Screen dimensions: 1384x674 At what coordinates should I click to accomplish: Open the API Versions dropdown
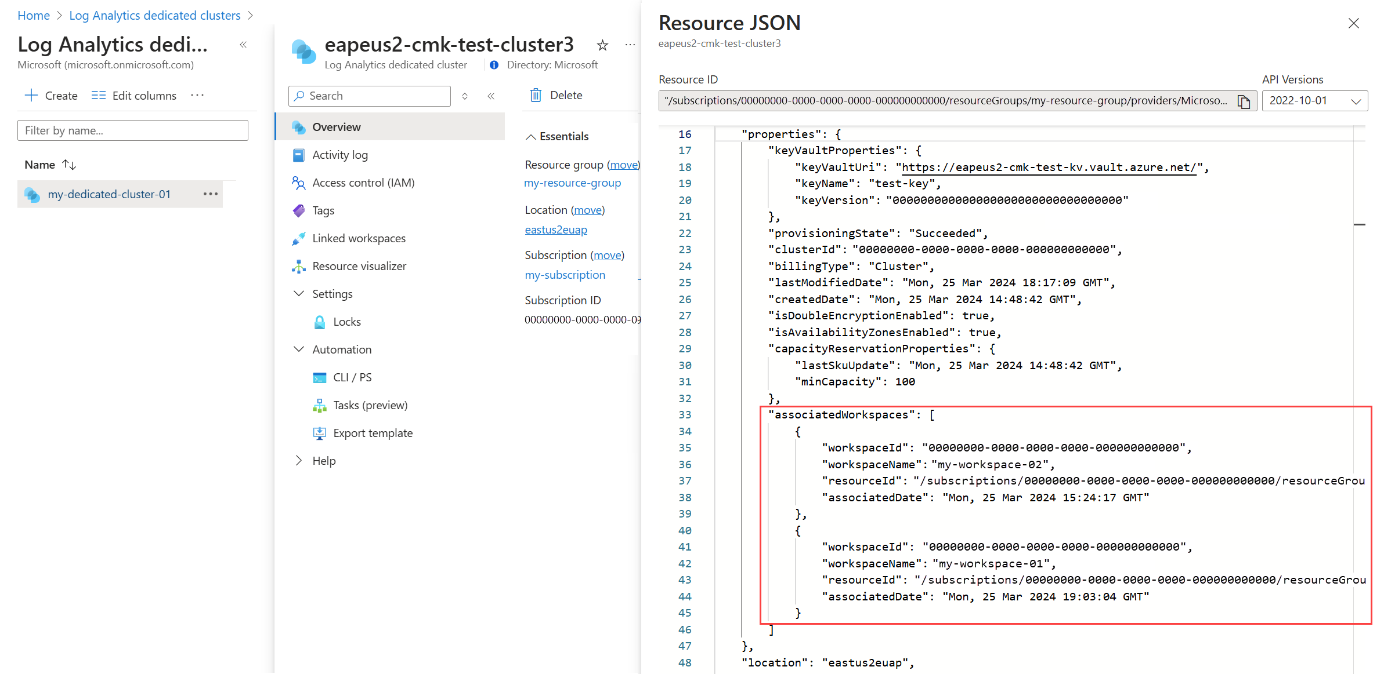tap(1314, 101)
